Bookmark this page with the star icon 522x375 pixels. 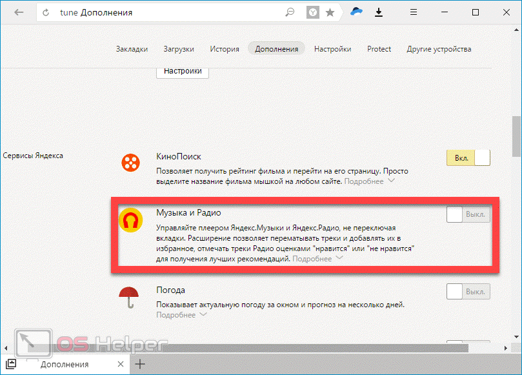pos(330,12)
